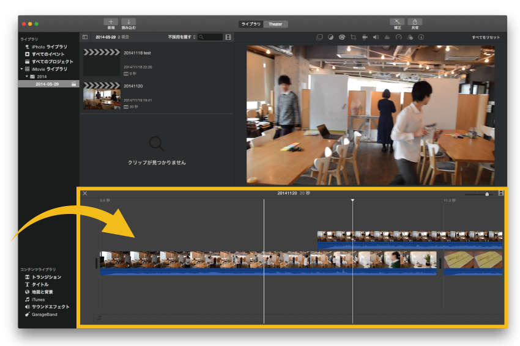
Task: Select the 2014-05-29 event row
Action: (x=48, y=84)
